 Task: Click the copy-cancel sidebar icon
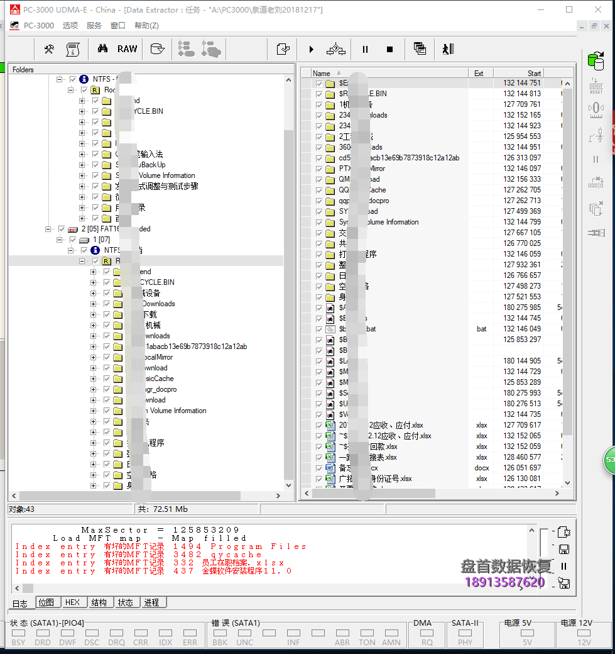click(x=596, y=208)
